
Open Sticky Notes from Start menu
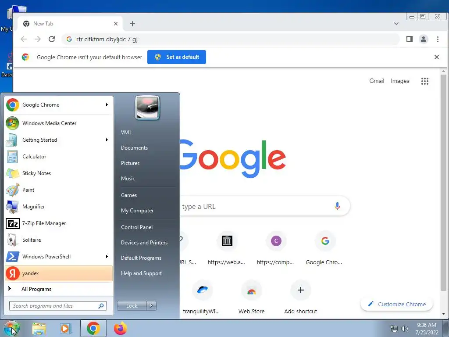click(59, 173)
